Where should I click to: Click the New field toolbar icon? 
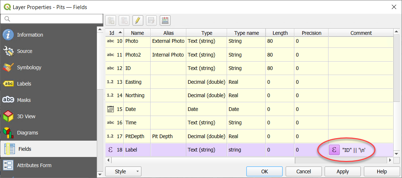[111, 21]
